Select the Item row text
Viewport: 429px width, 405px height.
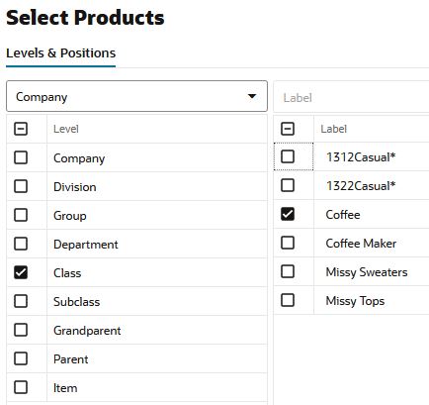pos(65,388)
